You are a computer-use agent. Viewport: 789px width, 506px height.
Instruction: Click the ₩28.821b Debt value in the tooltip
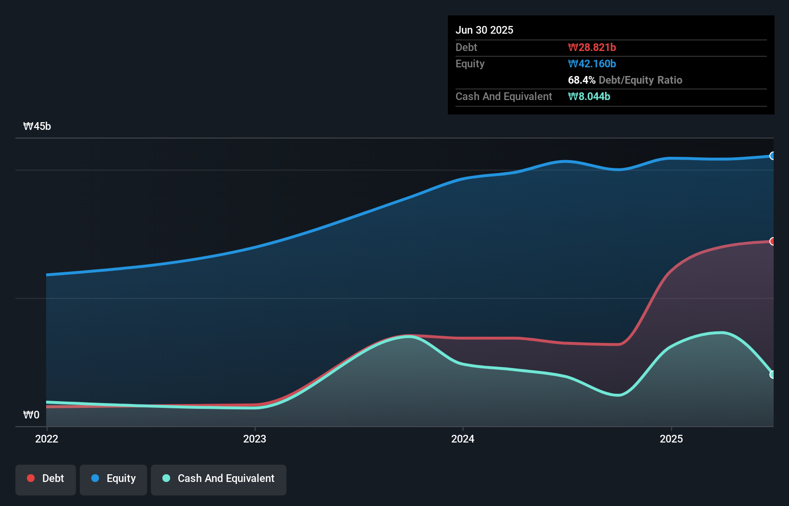tap(592, 47)
